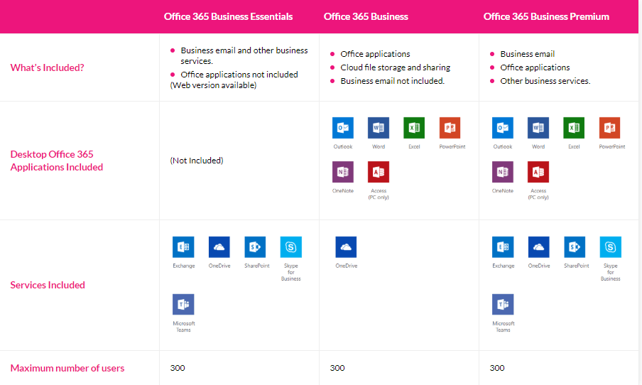642x385 pixels.
Task: Click OneNote icon in Office 365 Business column
Action: click(x=343, y=172)
